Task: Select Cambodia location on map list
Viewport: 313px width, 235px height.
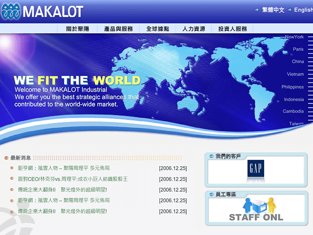Action: click(293, 111)
